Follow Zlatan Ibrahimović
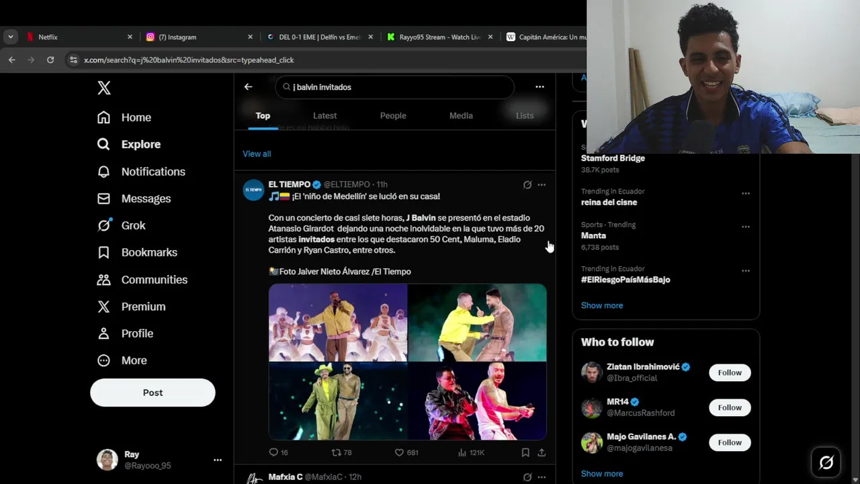Screen dimensions: 860x484 pos(730,372)
